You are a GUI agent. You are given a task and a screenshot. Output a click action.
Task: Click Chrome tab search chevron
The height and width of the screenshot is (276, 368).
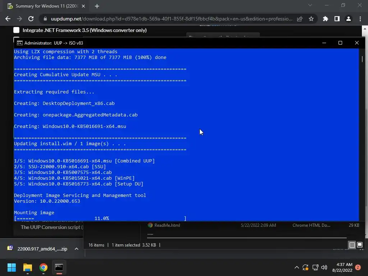[x=310, y=5]
